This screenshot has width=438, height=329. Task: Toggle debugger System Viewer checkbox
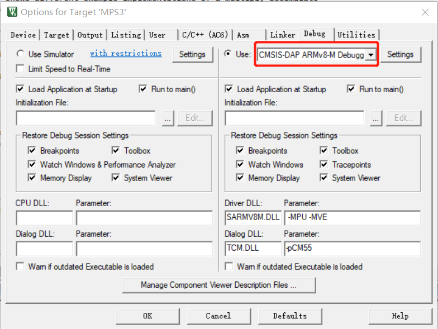point(324,178)
